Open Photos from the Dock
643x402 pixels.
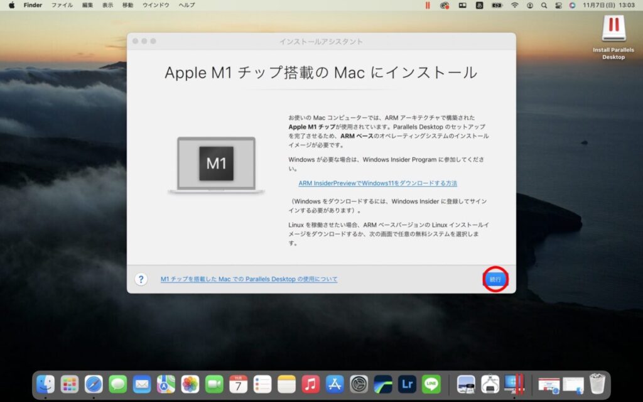[190, 384]
